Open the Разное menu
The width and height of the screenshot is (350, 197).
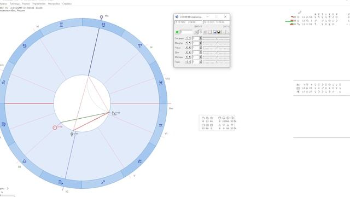pos(26,4)
